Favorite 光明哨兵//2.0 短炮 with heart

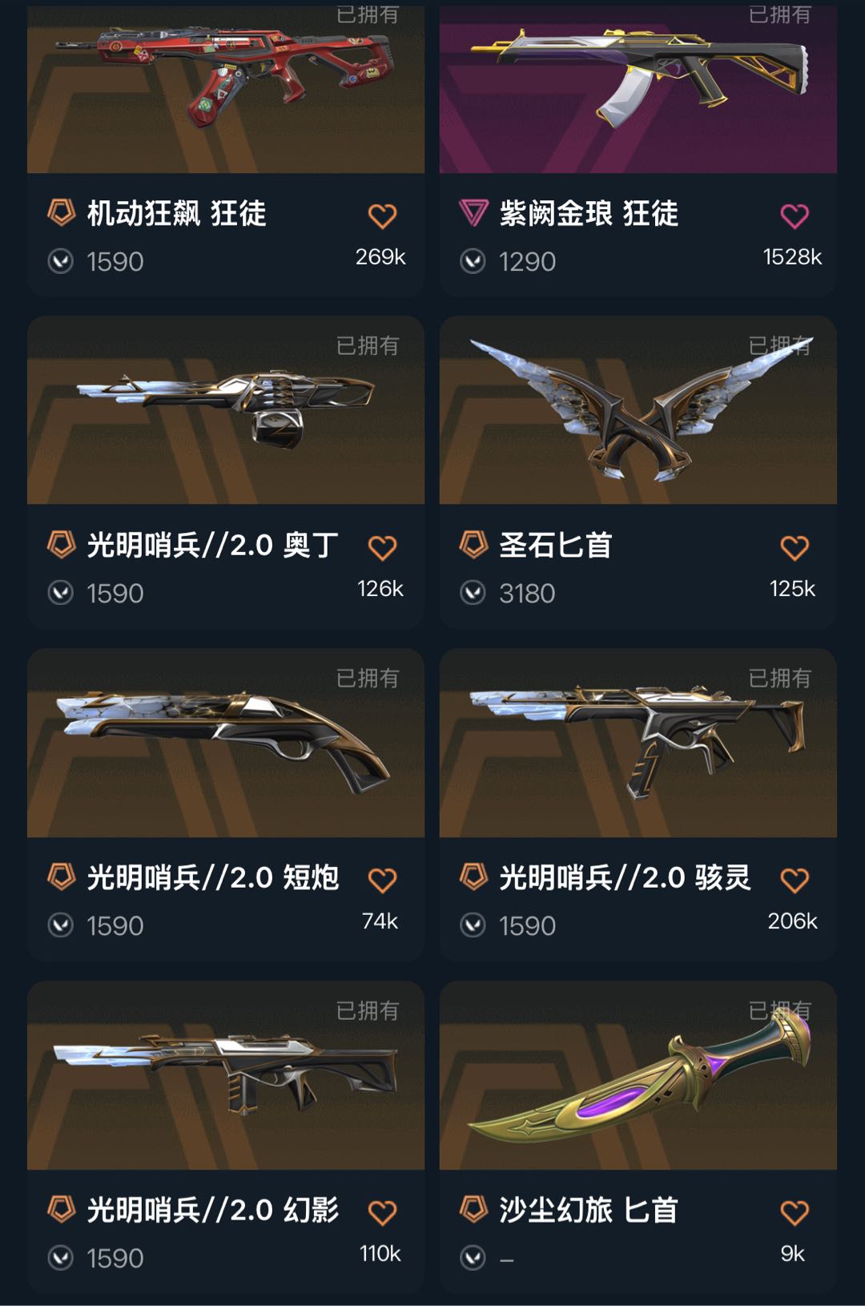click(382, 881)
